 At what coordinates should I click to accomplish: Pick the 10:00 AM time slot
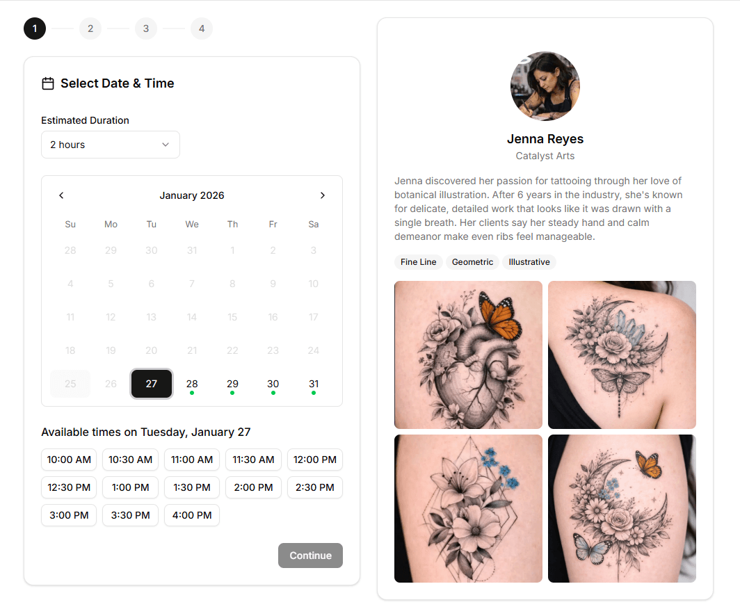69,460
